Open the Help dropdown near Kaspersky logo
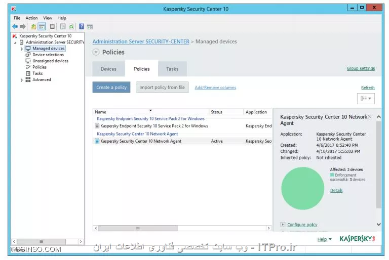 click(325, 239)
